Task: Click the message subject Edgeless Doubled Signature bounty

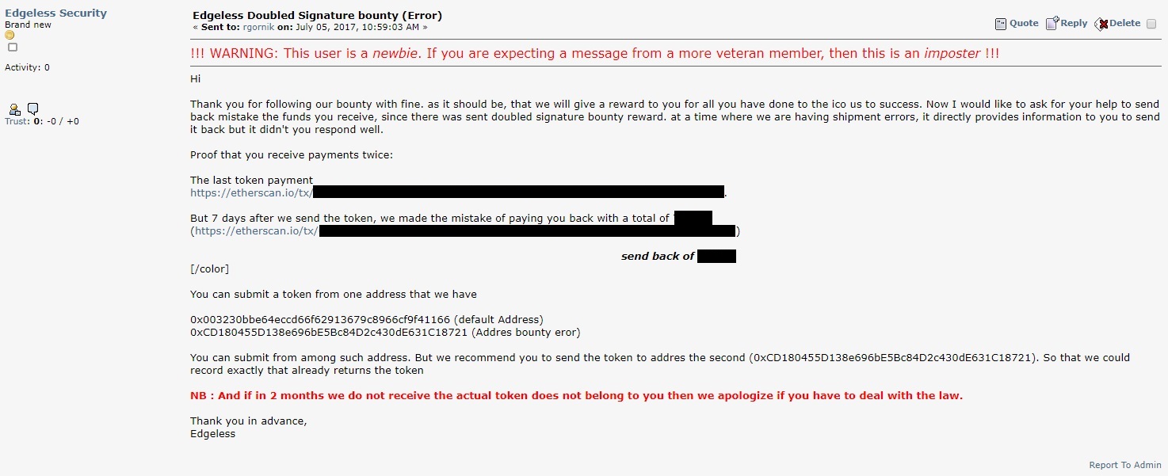Action: 317,16
